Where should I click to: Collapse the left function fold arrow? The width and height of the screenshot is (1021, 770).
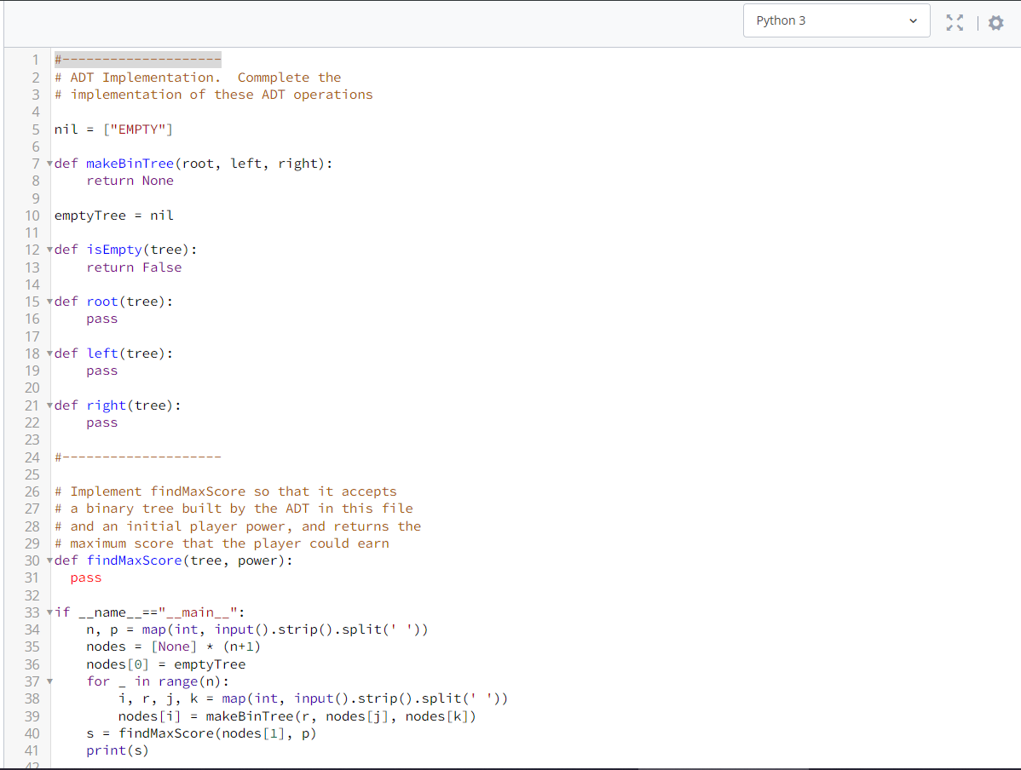pyautogui.click(x=49, y=353)
